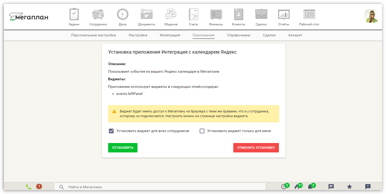
Task: Click the green phone icon
Action: (x=29, y=187)
